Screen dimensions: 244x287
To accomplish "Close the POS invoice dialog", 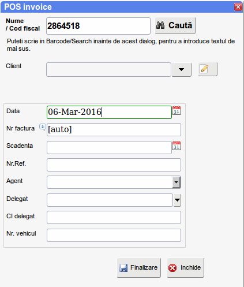I will 238,7.
